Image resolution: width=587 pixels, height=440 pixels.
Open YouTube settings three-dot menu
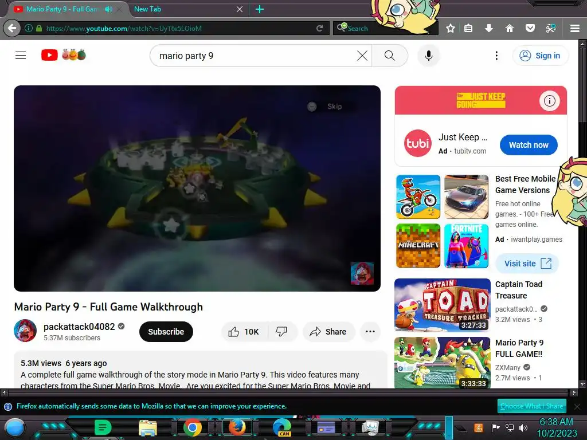point(496,56)
